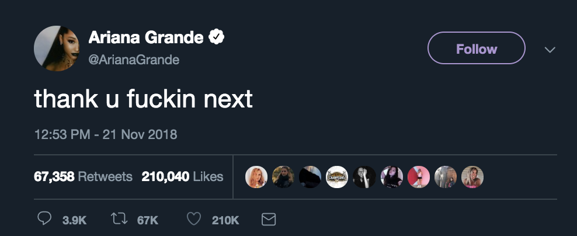Open the last liker avatar in the row
The height and width of the screenshot is (236, 577).
pos(472,177)
